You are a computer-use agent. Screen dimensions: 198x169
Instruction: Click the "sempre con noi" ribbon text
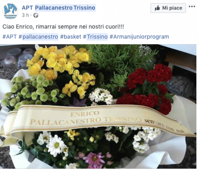164,126
